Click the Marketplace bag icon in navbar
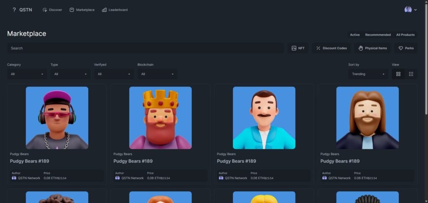The width and height of the screenshot is (428, 203). pos(72,10)
